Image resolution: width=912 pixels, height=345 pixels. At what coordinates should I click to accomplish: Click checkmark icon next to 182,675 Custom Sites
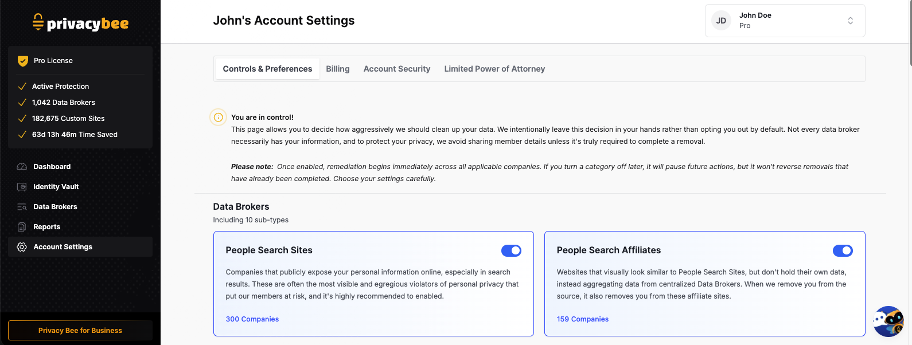(22, 119)
